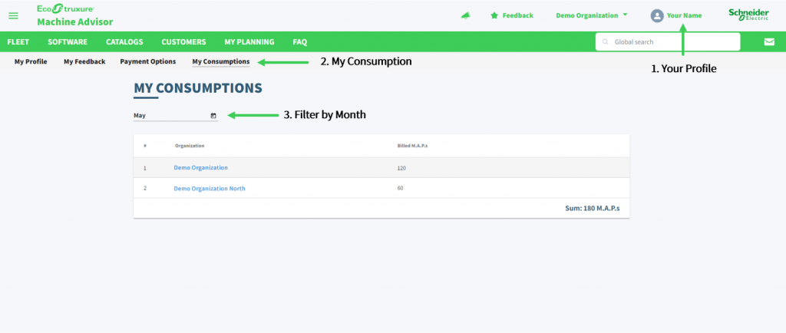This screenshot has height=333, width=786.
Task: Open the CUSTOMERS menu
Action: click(183, 42)
